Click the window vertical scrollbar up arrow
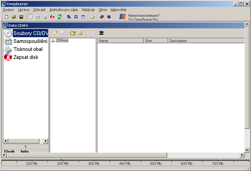 247,24
